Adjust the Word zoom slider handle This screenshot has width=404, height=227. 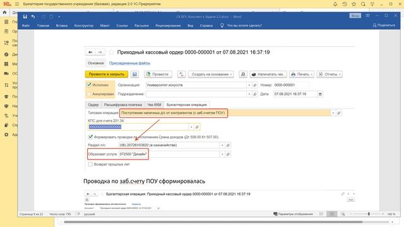[x=369, y=214]
